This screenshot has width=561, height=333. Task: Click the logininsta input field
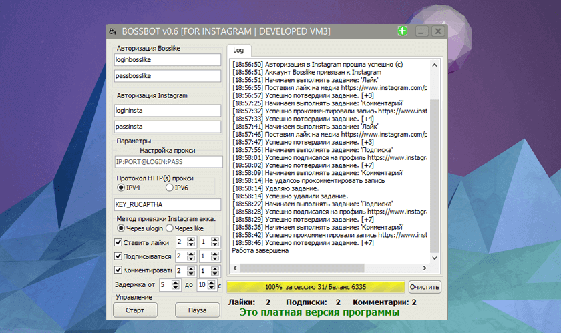coord(168,111)
